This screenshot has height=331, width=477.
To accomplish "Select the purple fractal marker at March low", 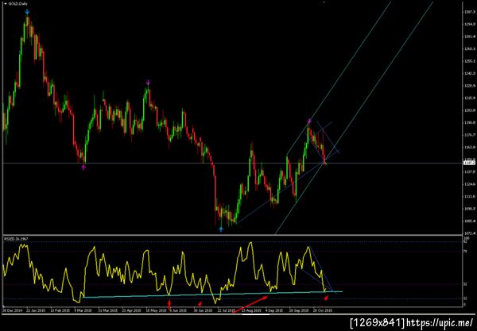I will (x=83, y=167).
